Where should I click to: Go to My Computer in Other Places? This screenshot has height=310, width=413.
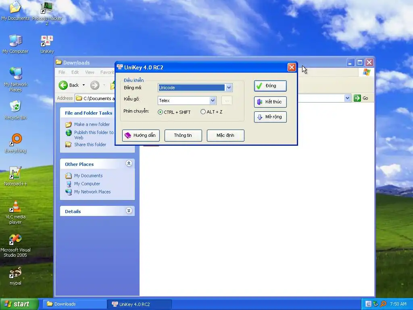[x=87, y=184]
